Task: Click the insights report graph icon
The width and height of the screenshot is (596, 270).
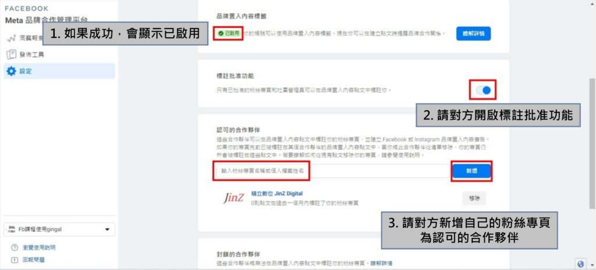Action: 12,38
